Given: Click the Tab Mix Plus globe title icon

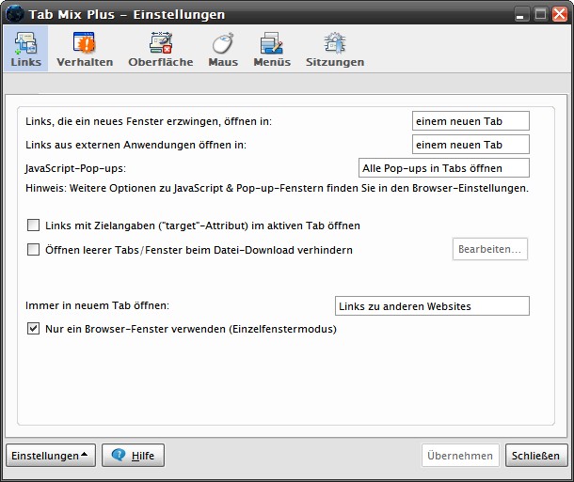Looking at the screenshot, I should (x=15, y=14).
